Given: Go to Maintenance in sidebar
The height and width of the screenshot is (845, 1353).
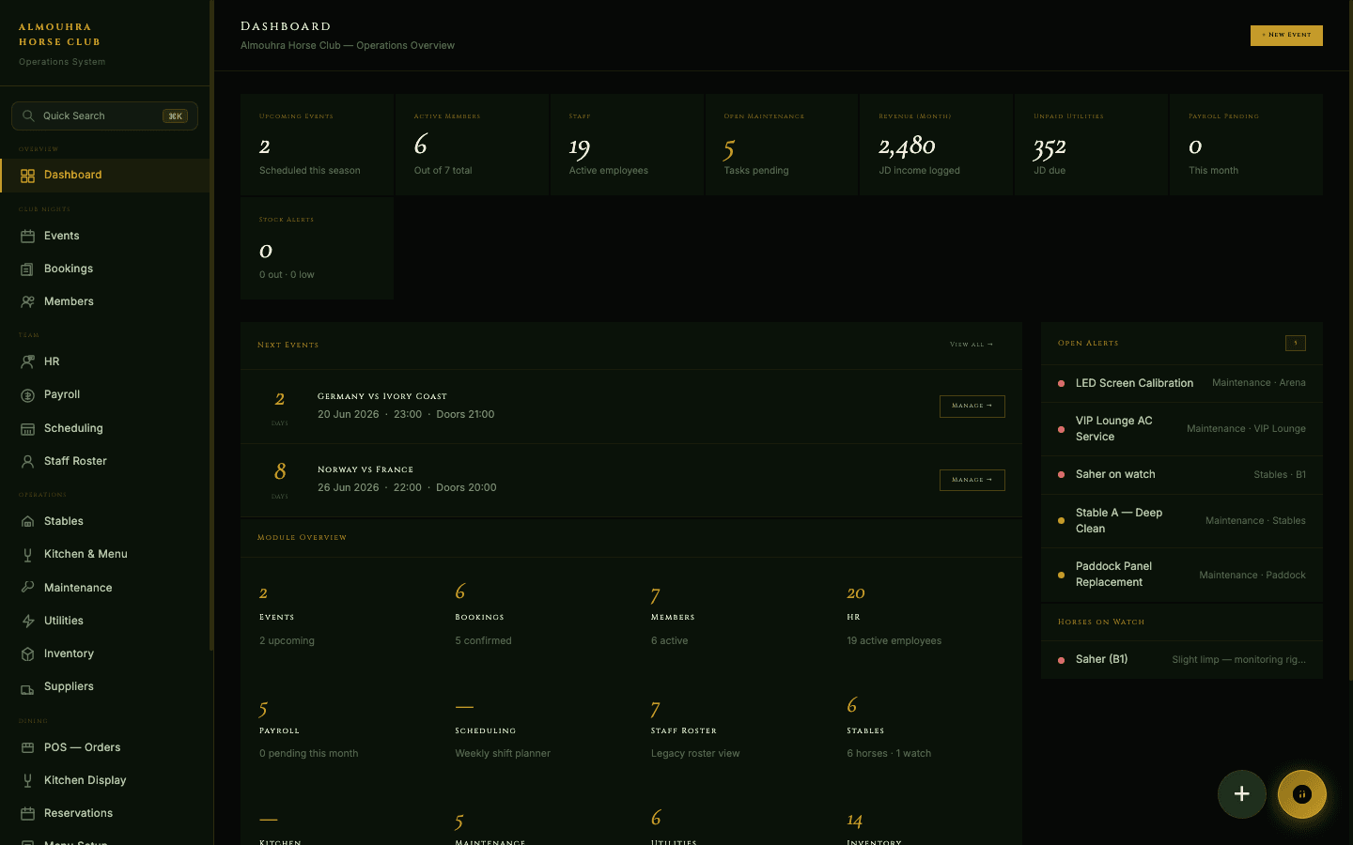Looking at the screenshot, I should point(105,588).
